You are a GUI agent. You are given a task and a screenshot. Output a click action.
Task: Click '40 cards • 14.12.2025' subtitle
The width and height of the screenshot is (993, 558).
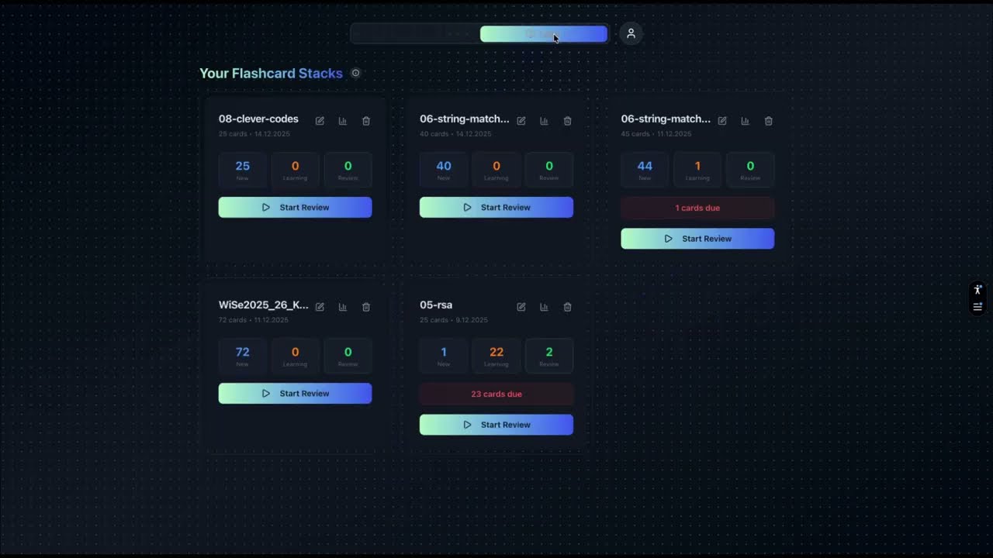point(455,134)
